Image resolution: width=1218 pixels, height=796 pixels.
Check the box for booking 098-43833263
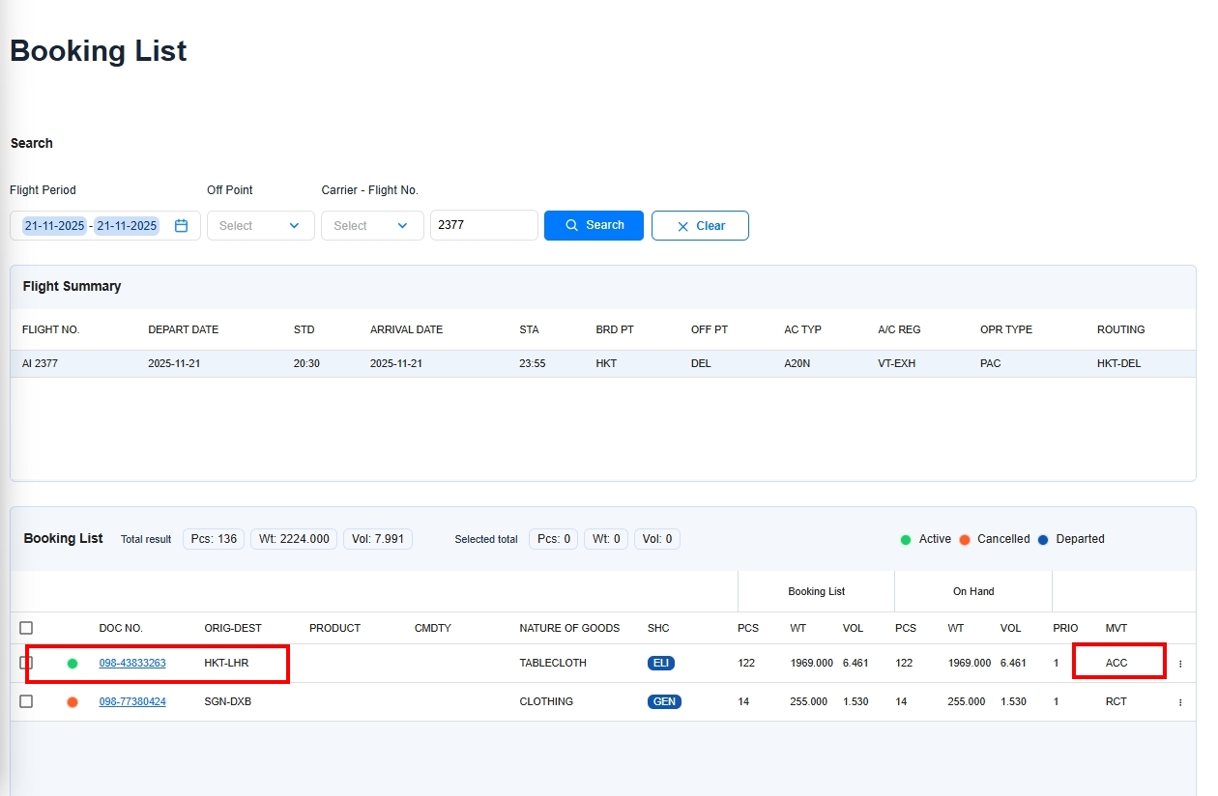click(26, 663)
